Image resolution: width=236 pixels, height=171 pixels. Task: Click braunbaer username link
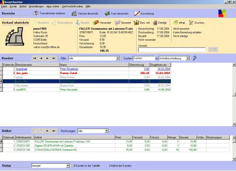(x=22, y=69)
